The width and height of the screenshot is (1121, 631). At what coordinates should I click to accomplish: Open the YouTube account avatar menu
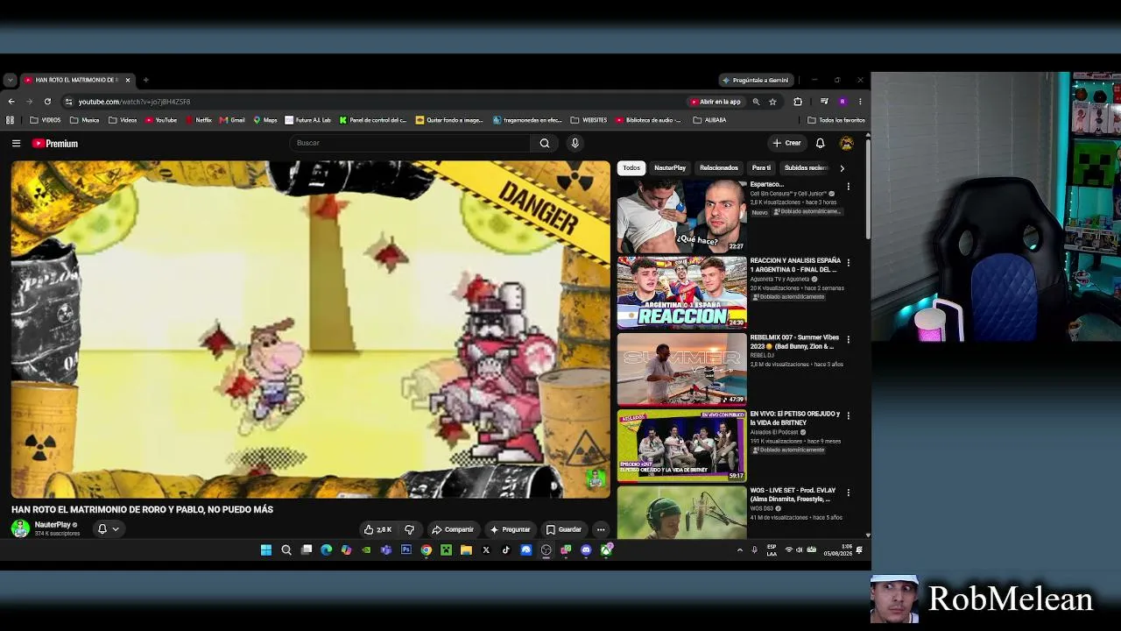(846, 143)
